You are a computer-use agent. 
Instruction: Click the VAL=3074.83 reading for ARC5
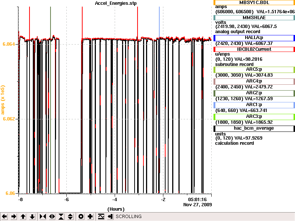click(258, 75)
